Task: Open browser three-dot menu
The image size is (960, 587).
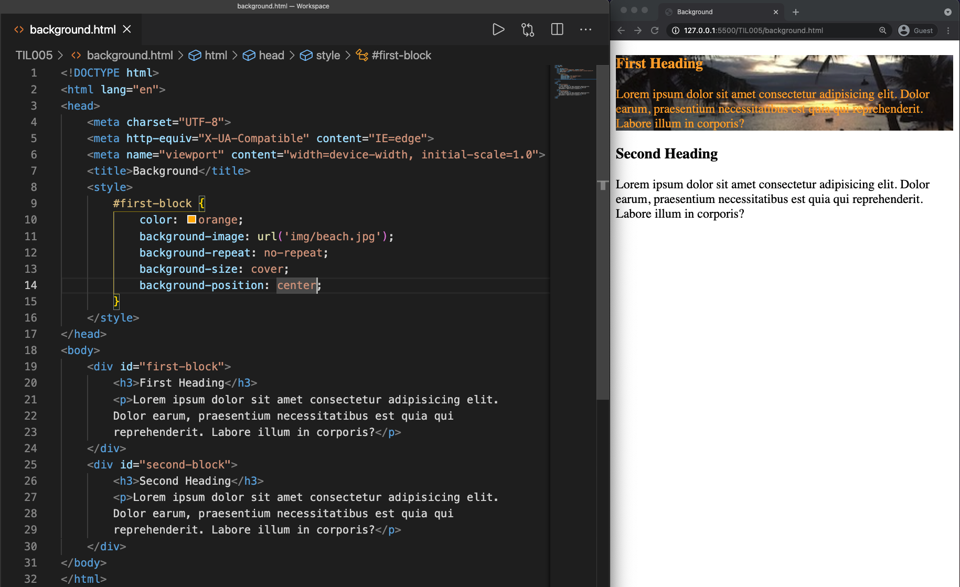Action: [948, 30]
